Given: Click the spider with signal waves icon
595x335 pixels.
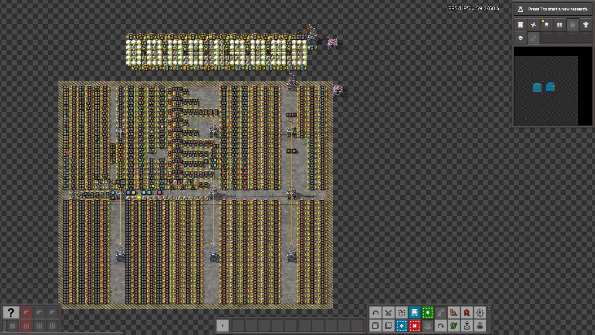Looking at the screenshot, I should click(x=480, y=326).
